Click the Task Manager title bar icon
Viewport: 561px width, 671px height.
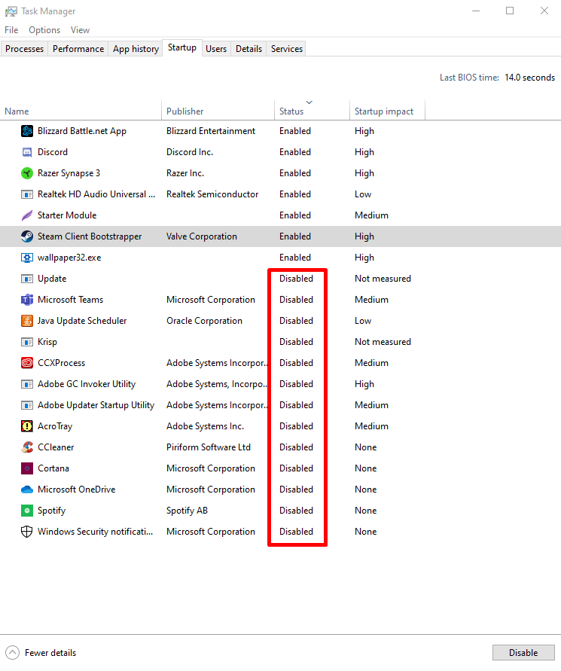(11, 11)
